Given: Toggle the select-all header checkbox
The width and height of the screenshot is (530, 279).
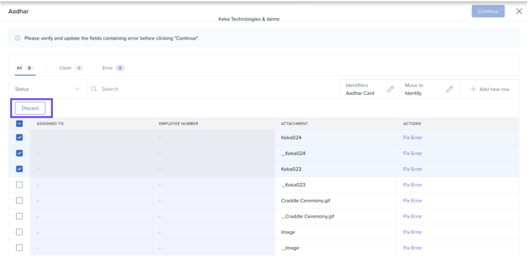Looking at the screenshot, I should coord(19,124).
